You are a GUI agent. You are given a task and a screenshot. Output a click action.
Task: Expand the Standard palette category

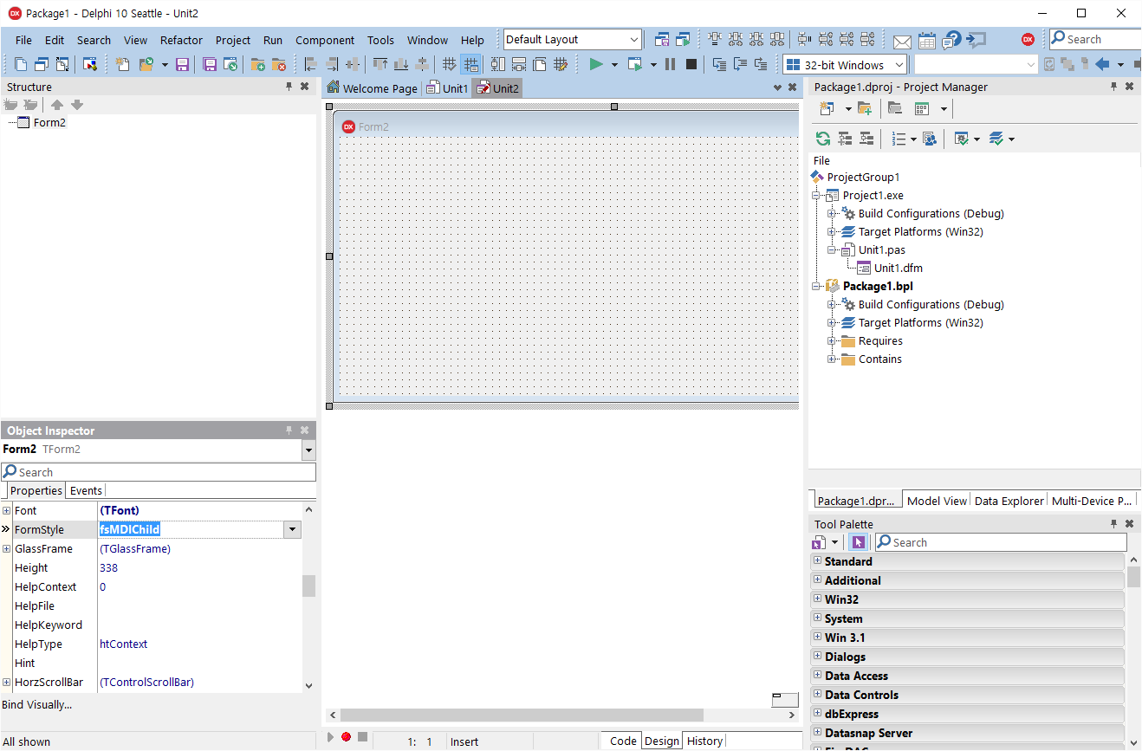[817, 561]
